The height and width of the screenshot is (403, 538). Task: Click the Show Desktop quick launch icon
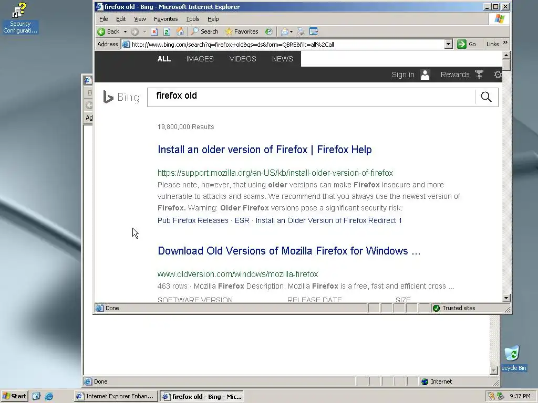coord(37,396)
